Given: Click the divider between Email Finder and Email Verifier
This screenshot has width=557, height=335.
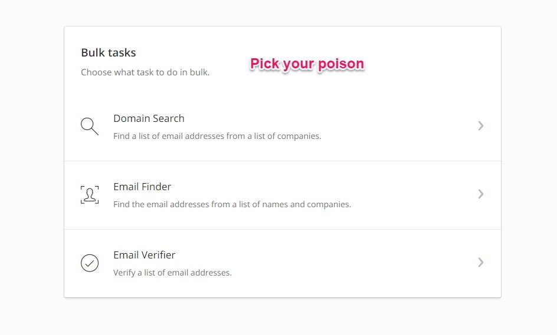Looking at the screenshot, I should coord(283,230).
